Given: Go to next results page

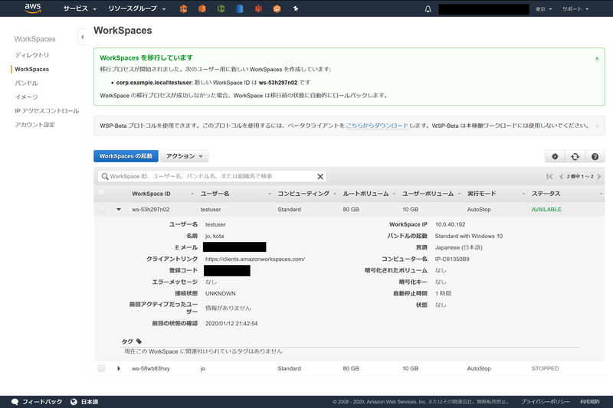Looking at the screenshot, I should coord(599,177).
